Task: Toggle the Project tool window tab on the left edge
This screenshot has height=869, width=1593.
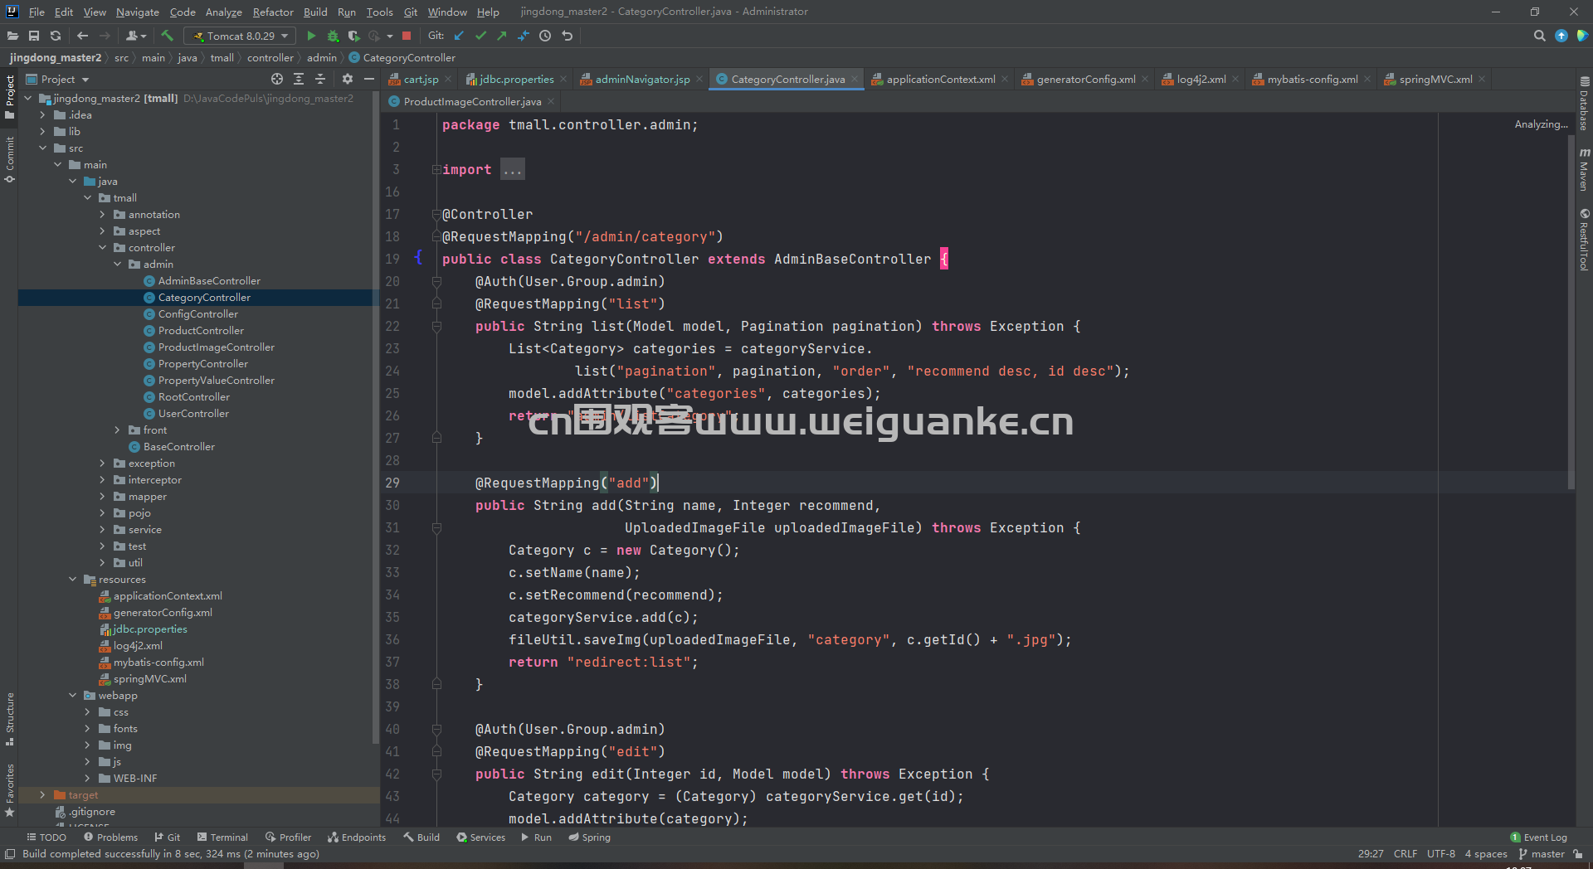Action: click(10, 96)
